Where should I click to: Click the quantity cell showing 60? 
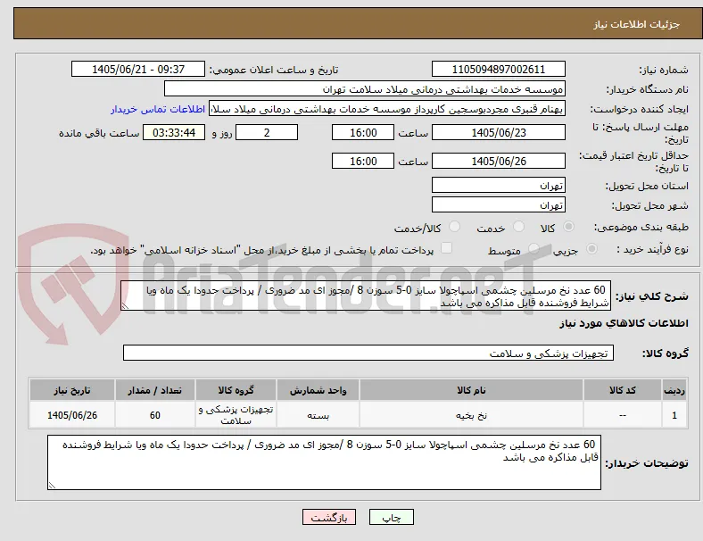154,415
